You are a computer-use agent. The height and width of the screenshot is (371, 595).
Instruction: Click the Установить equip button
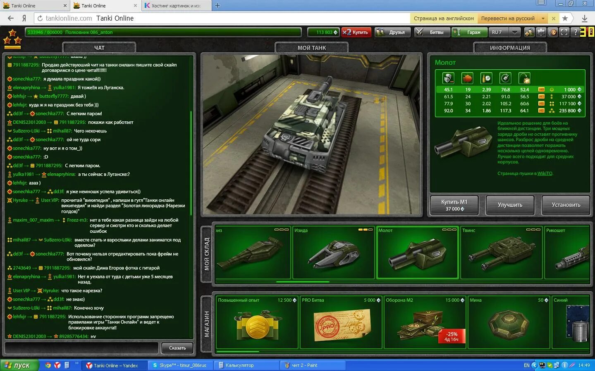[x=566, y=205]
